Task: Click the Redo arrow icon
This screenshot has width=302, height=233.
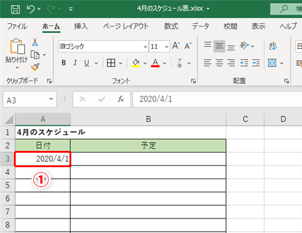Action: pyautogui.click(x=51, y=9)
